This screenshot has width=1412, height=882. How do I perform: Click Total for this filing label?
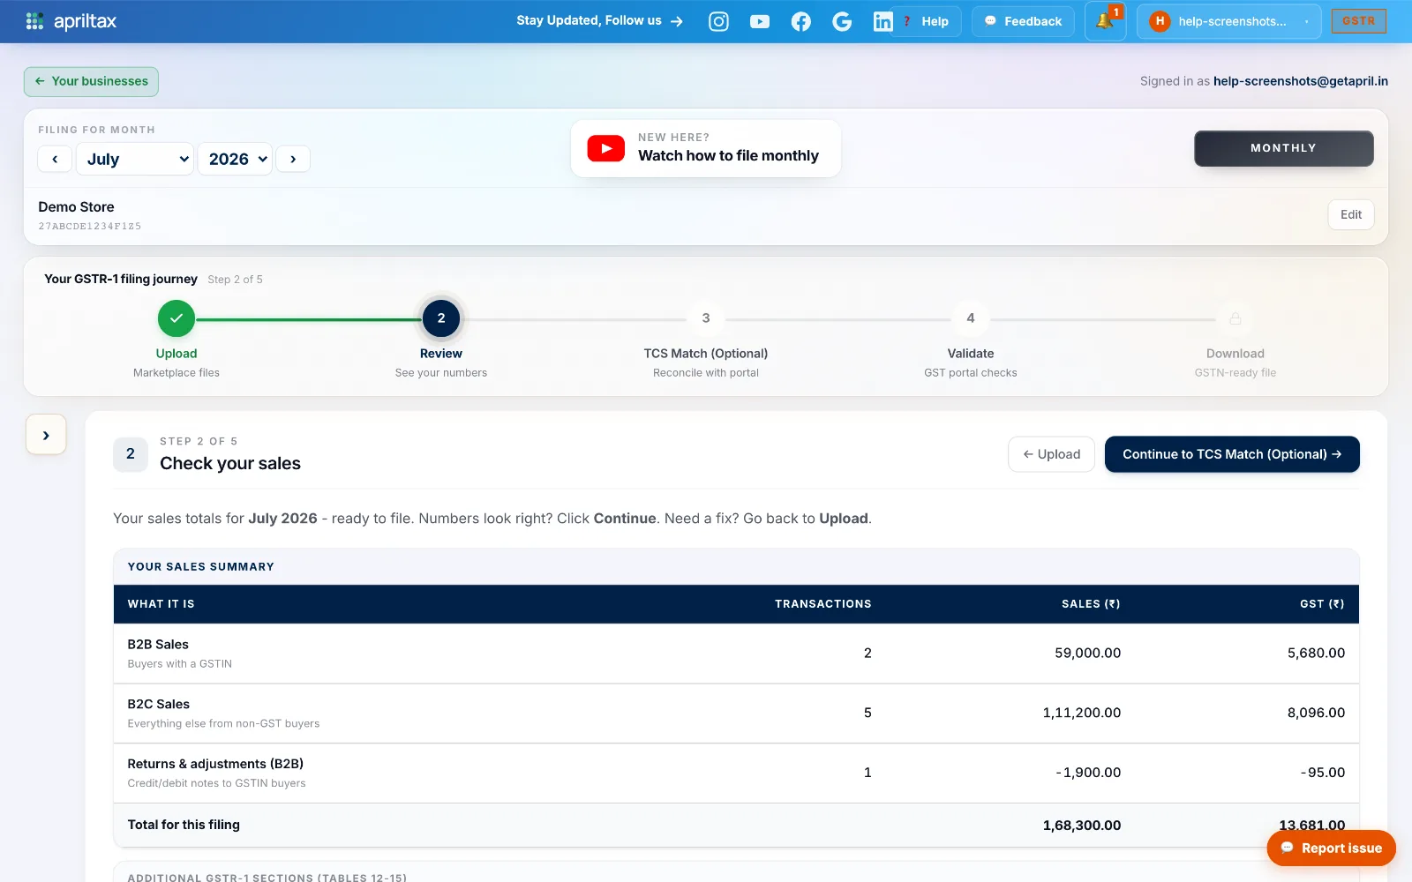(184, 825)
